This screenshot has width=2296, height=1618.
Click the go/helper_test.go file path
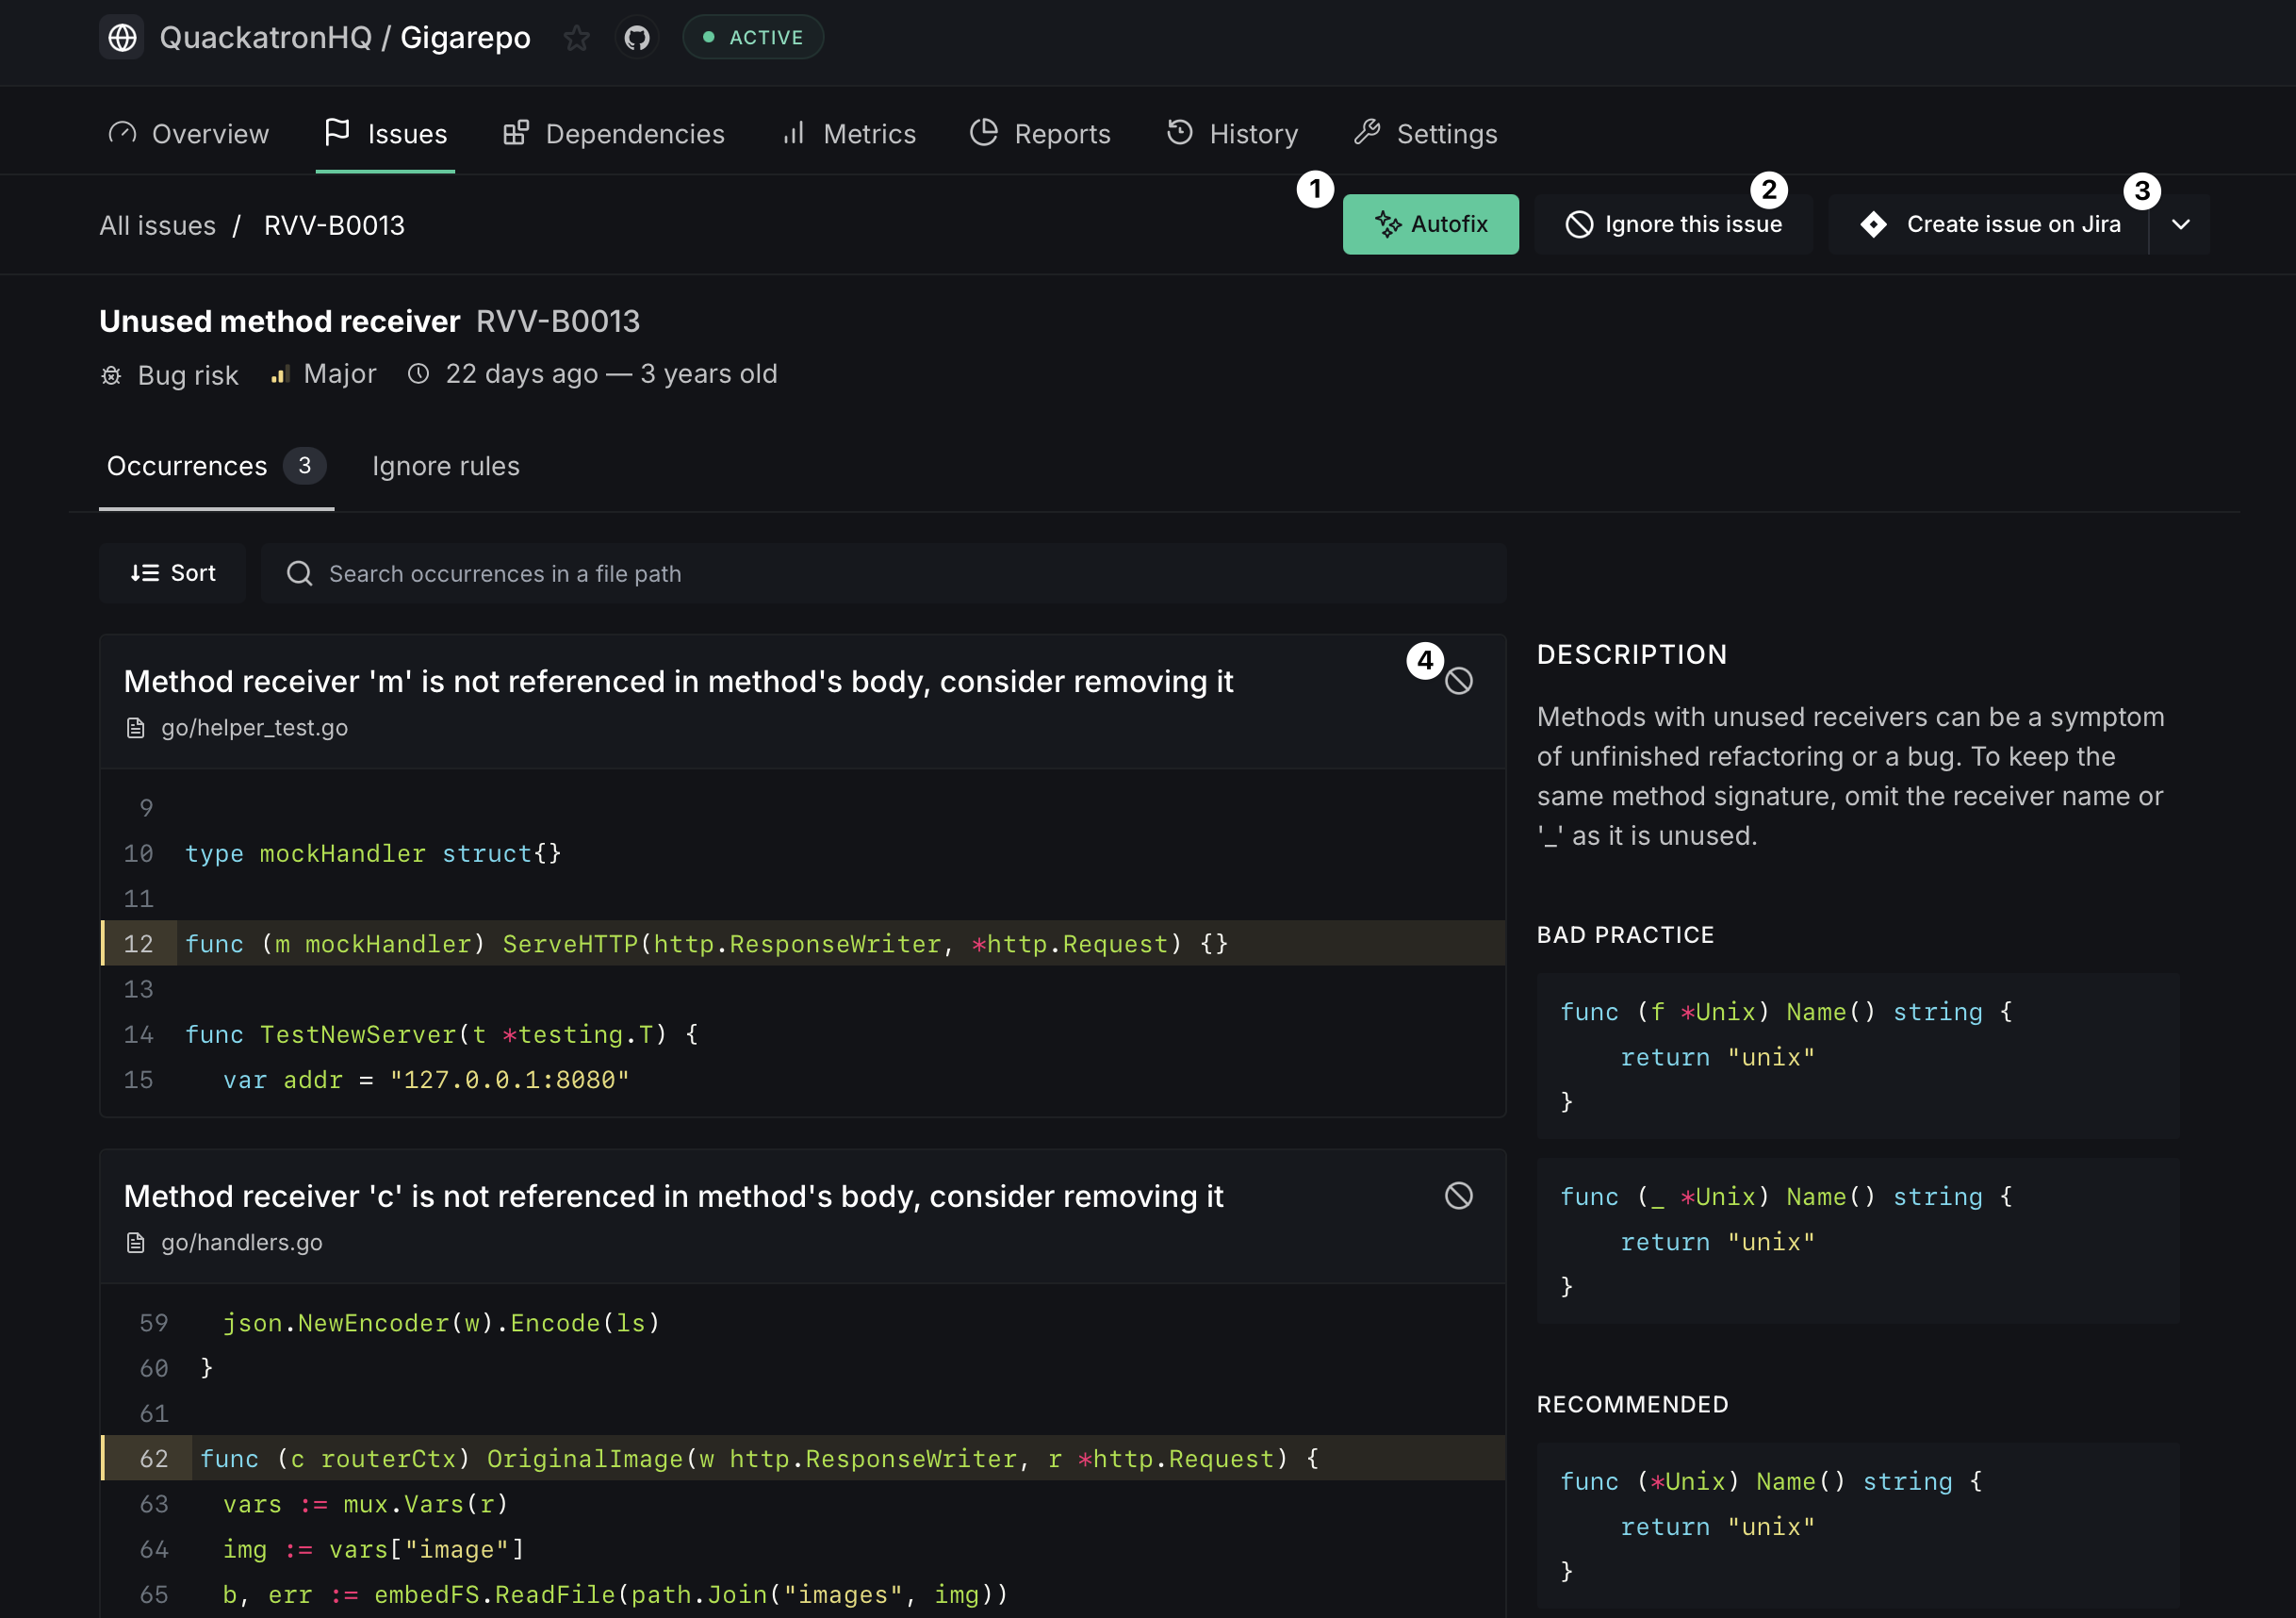[254, 728]
